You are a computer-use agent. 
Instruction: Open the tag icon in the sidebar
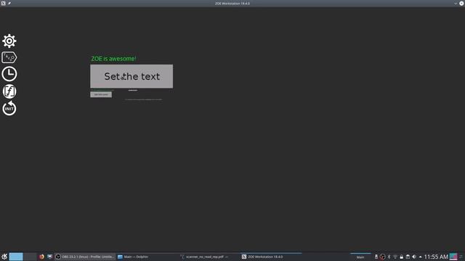(9, 57)
